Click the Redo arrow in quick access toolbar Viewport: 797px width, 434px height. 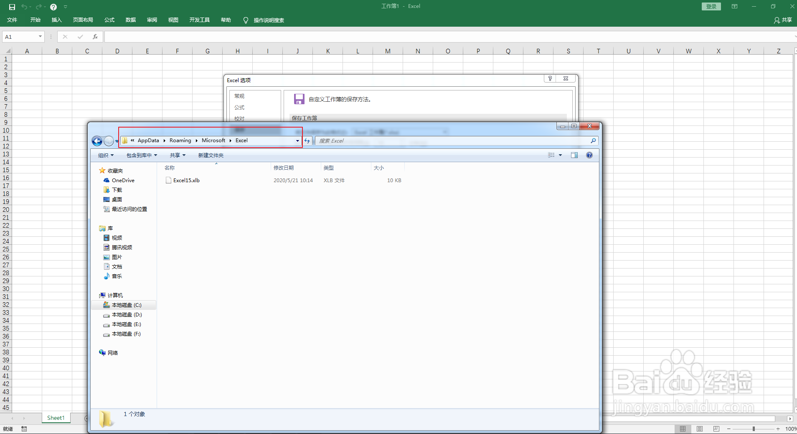tap(38, 7)
